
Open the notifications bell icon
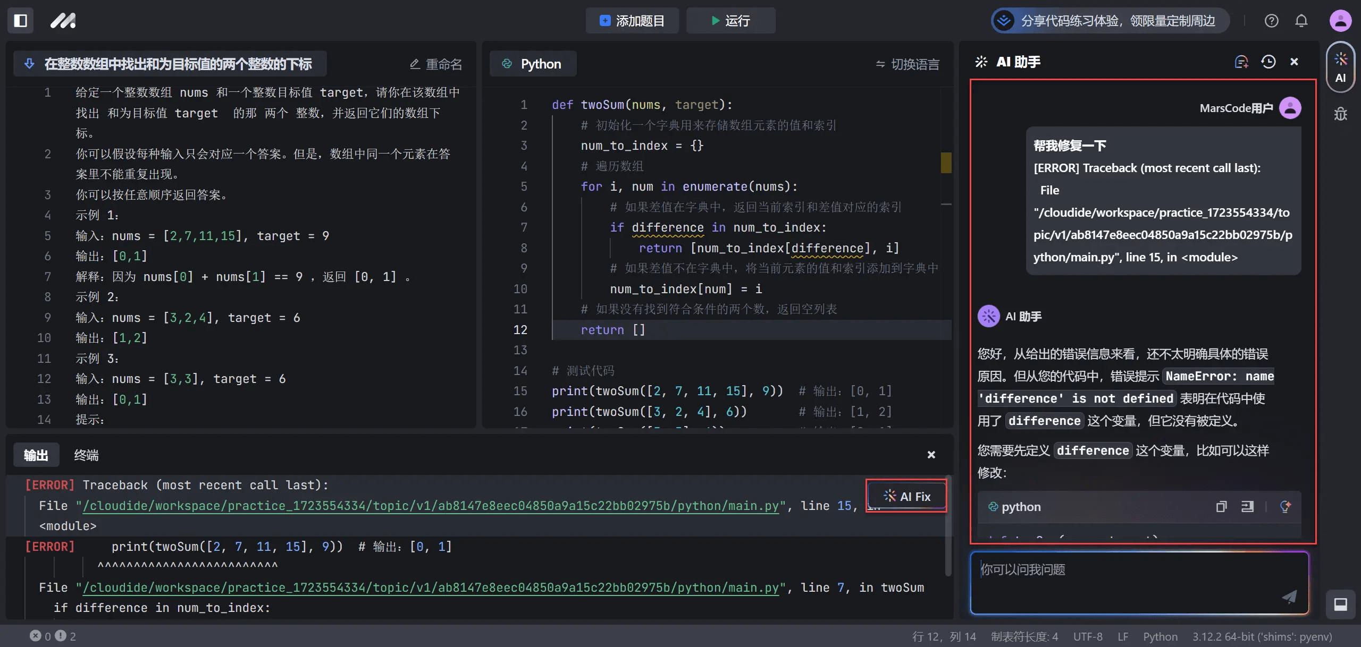pyautogui.click(x=1301, y=21)
